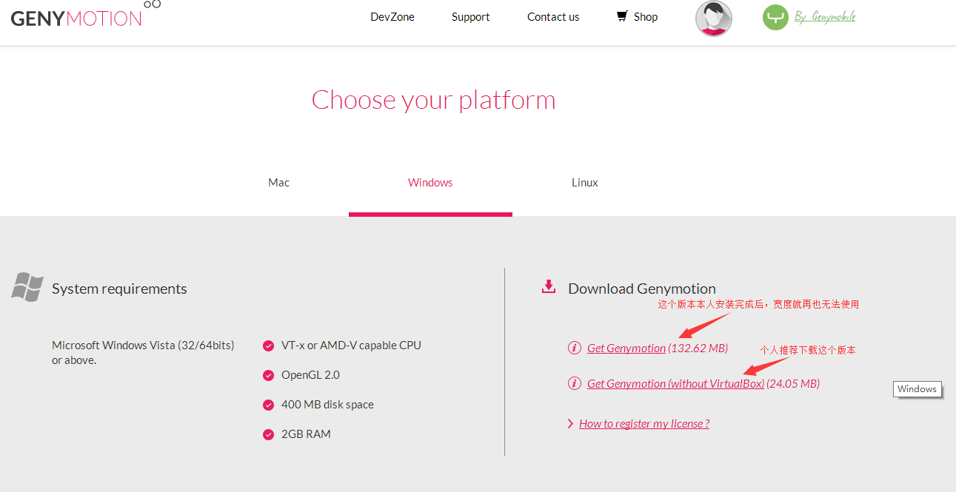Image resolution: width=956 pixels, height=492 pixels.
Task: Click chevron beside How to register license
Action: 570,424
